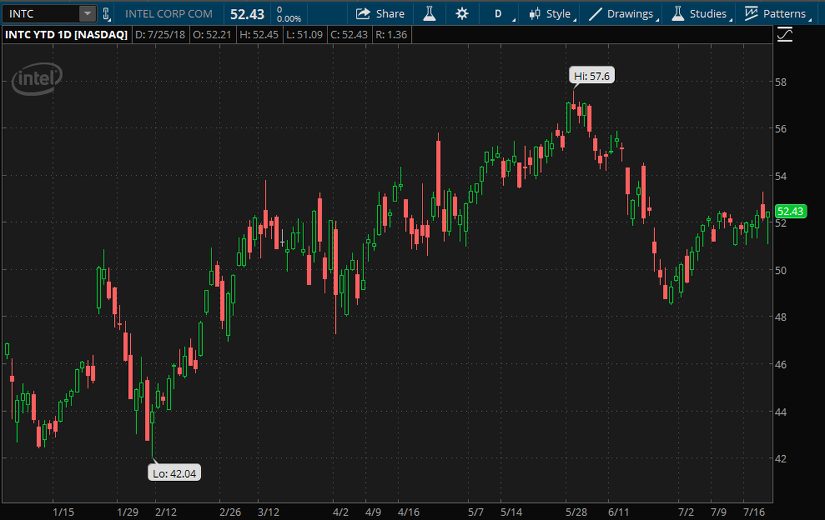Open the Style menu
Viewport: 825px width, 520px height.
click(x=552, y=14)
